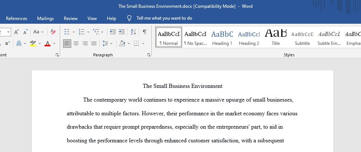Image resolution: width=361 pixels, height=152 pixels.
Task: Open the References tab
Action: pos(16,19)
